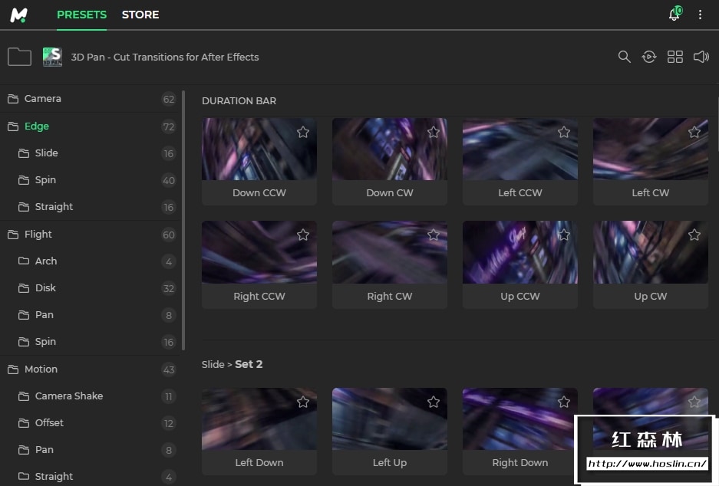Favorite the Left Down preset star

[x=302, y=402]
